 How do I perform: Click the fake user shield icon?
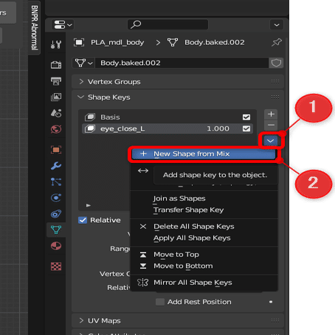click(276, 63)
